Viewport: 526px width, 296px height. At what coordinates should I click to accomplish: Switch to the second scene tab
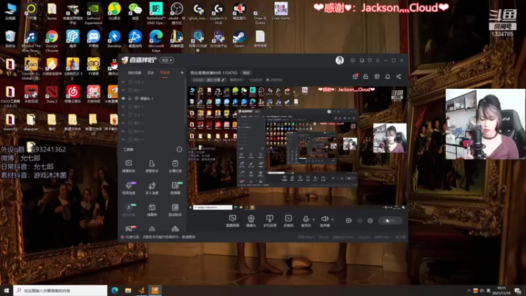pyautogui.click(x=151, y=73)
